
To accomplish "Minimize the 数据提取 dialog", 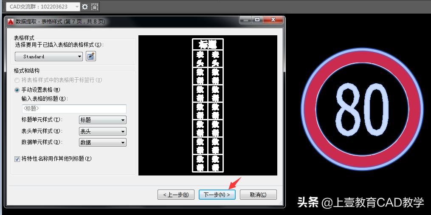I will pyautogui.click(x=246, y=20).
